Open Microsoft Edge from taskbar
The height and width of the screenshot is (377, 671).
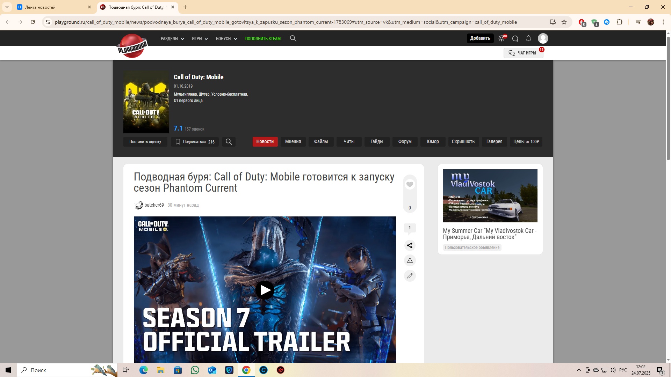point(143,370)
